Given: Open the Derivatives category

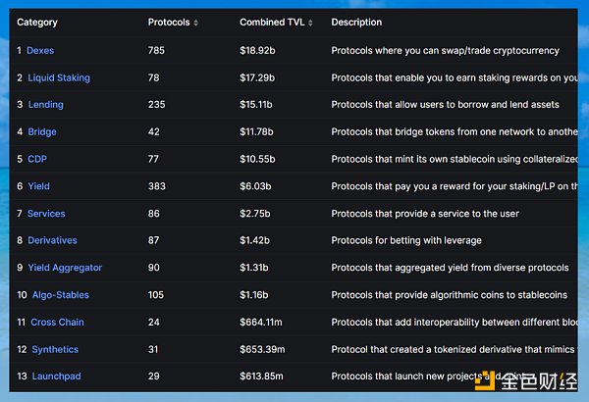Looking at the screenshot, I should point(52,240).
